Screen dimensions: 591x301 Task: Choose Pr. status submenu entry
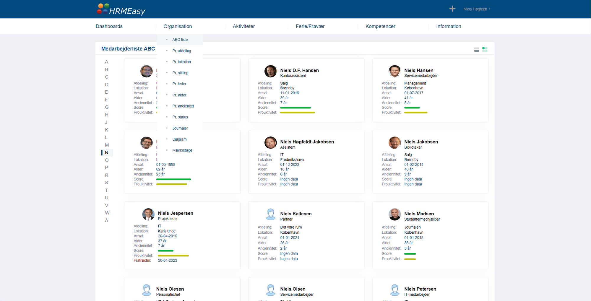[180, 117]
